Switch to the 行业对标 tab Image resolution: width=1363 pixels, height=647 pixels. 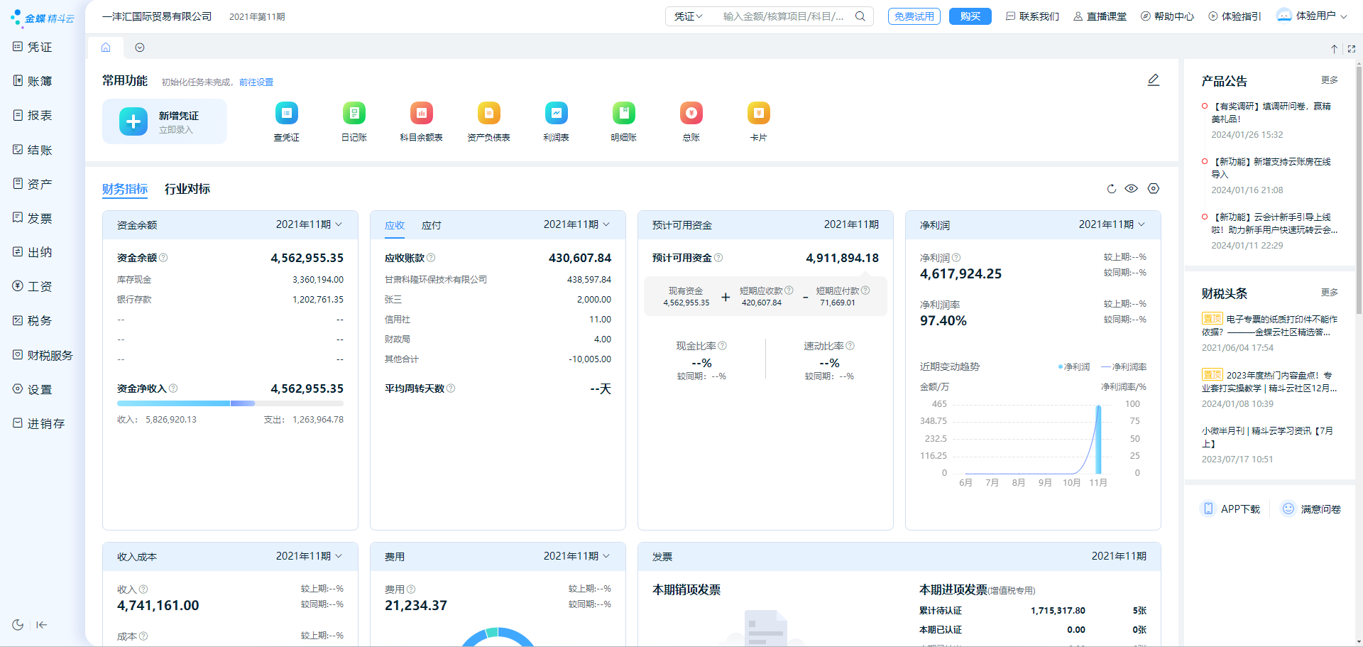187,189
